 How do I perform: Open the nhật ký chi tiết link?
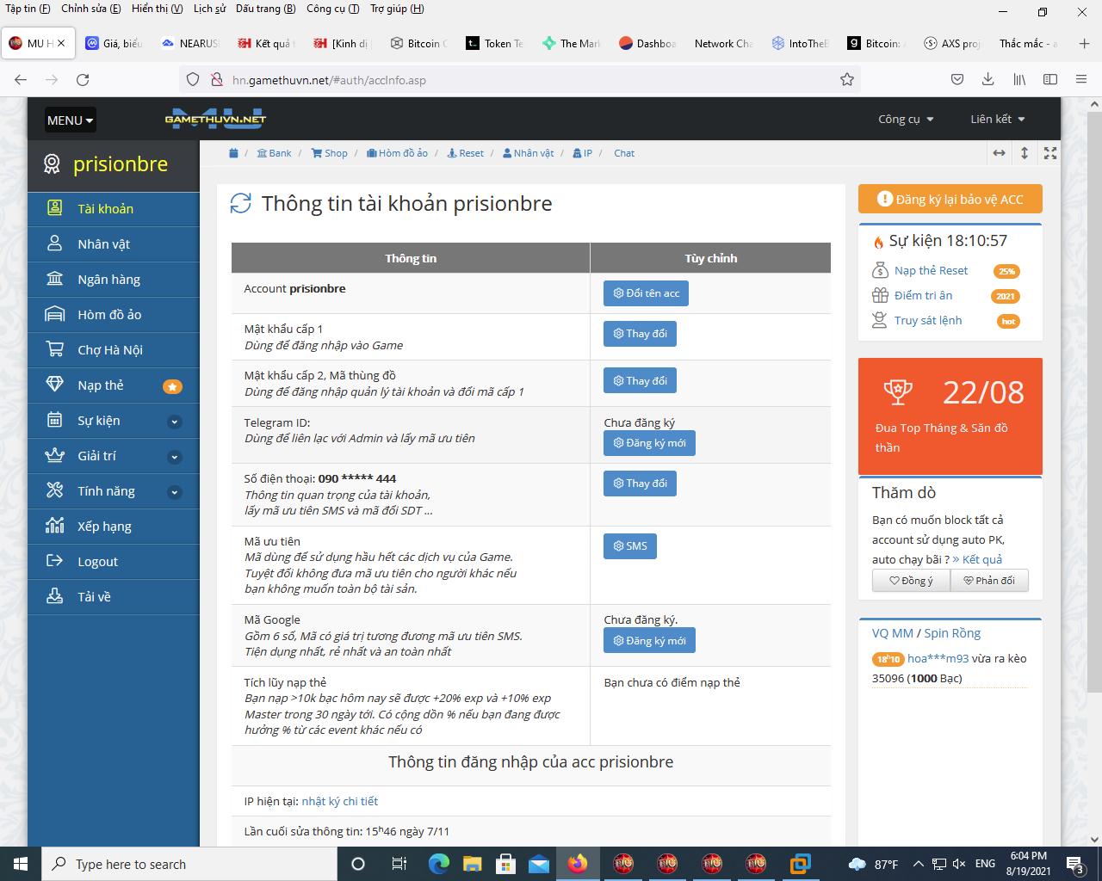tap(339, 801)
